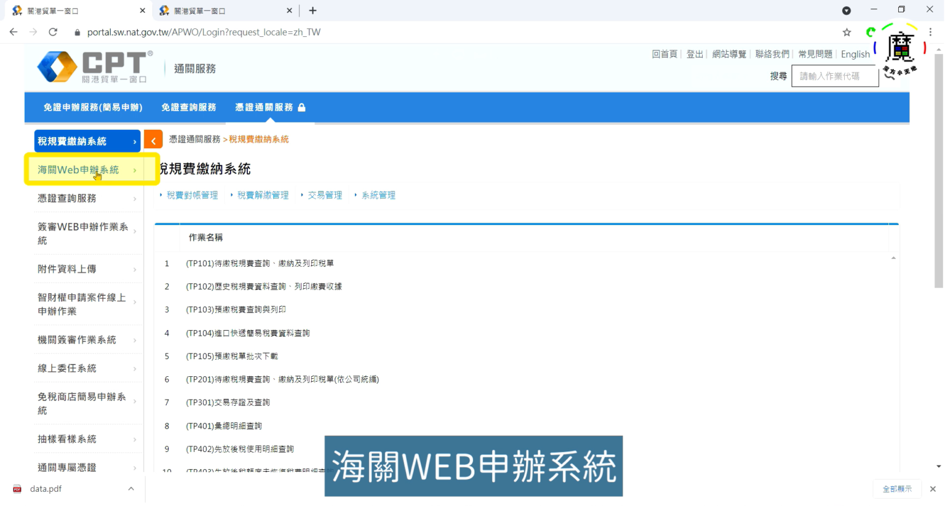Open (TP402)先放後稅使用明細查詢 row
The width and height of the screenshot is (945, 506).
[x=240, y=449]
